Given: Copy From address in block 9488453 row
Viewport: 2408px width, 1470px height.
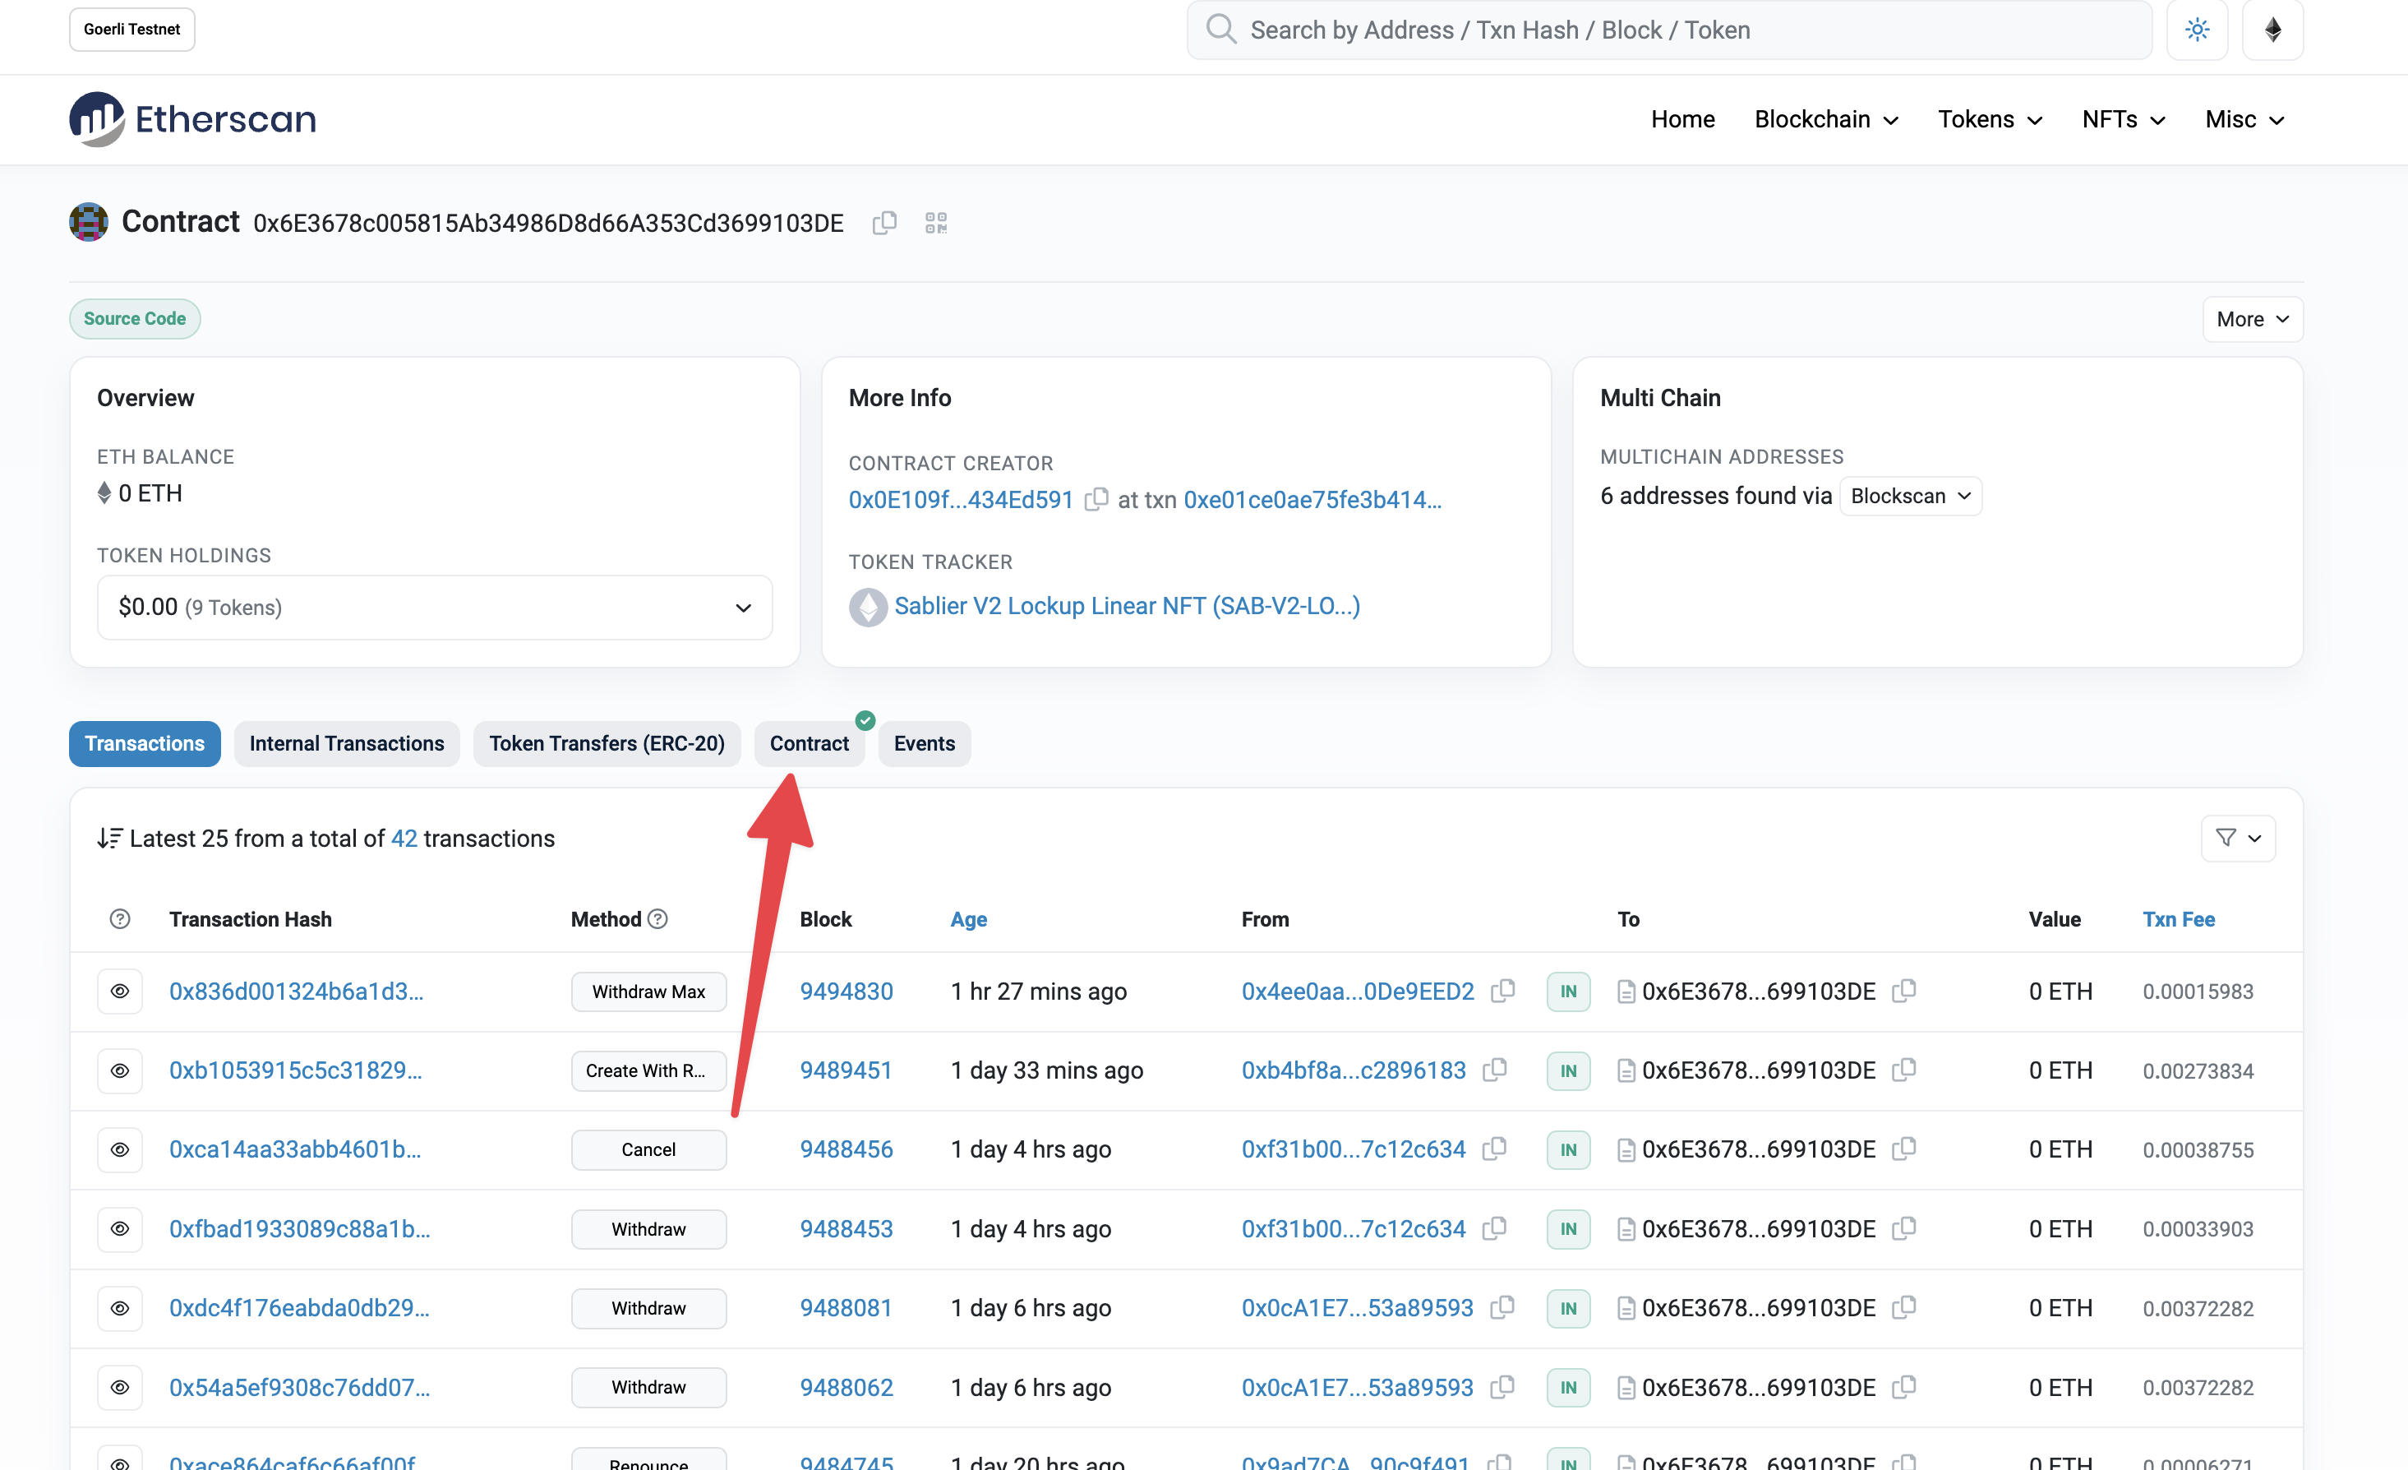Looking at the screenshot, I should (x=1495, y=1228).
